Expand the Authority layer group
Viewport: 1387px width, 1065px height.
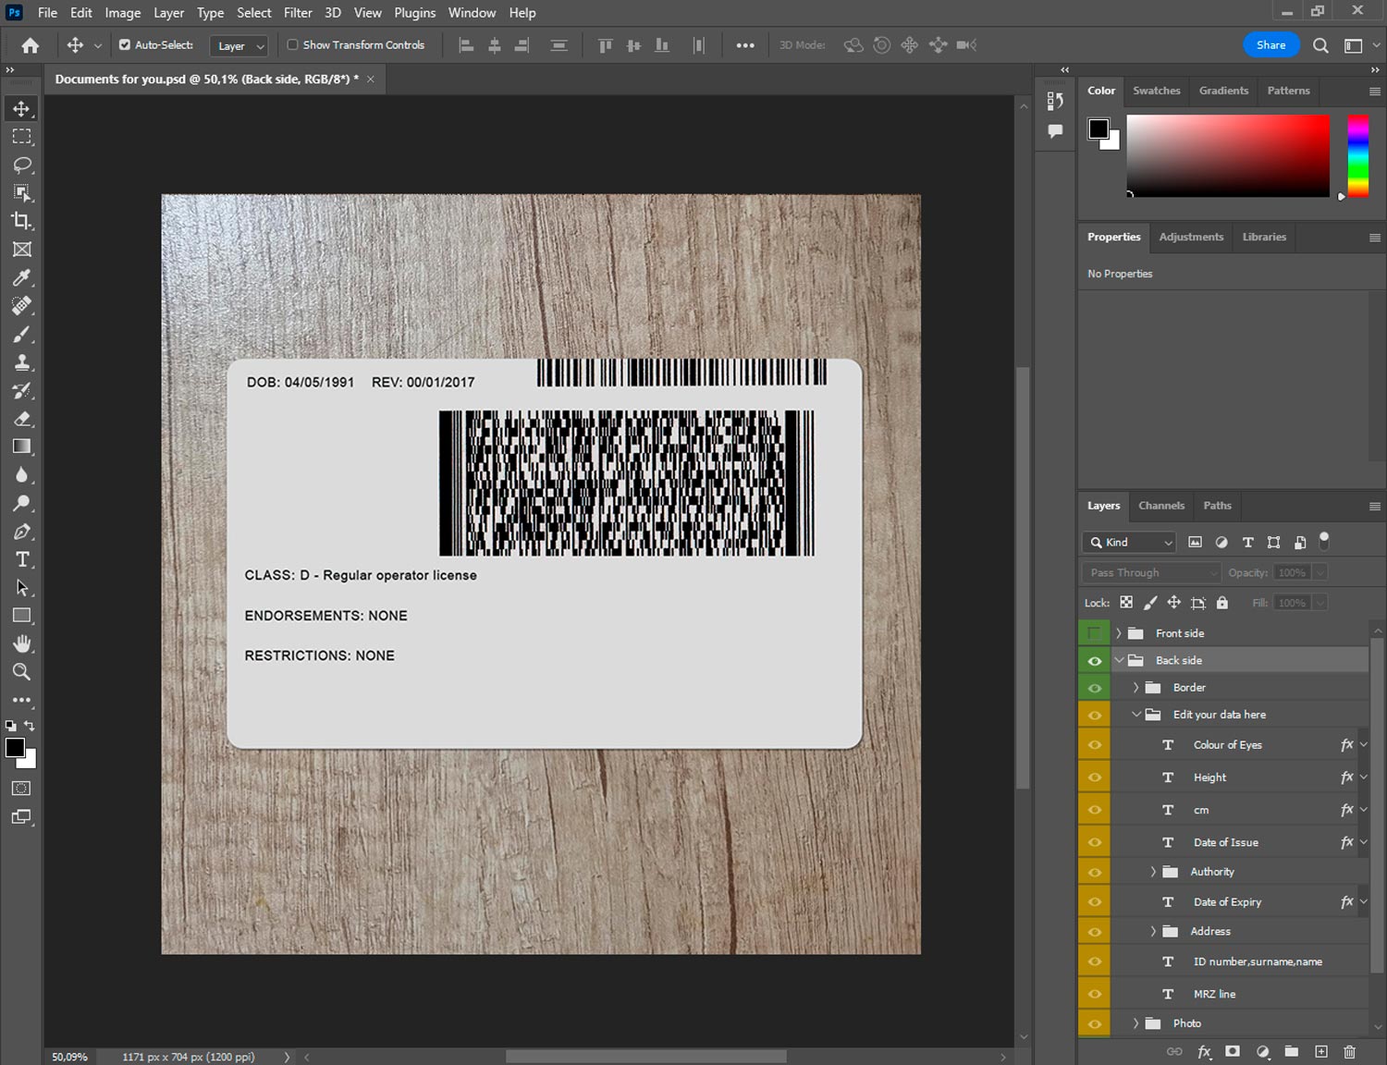tap(1153, 872)
